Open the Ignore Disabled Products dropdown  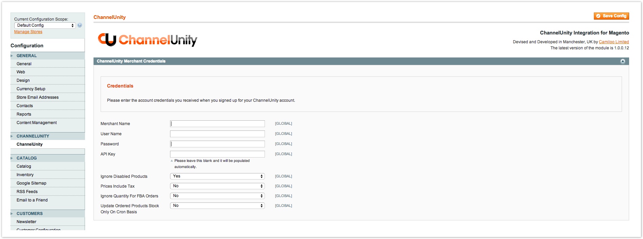(217, 176)
